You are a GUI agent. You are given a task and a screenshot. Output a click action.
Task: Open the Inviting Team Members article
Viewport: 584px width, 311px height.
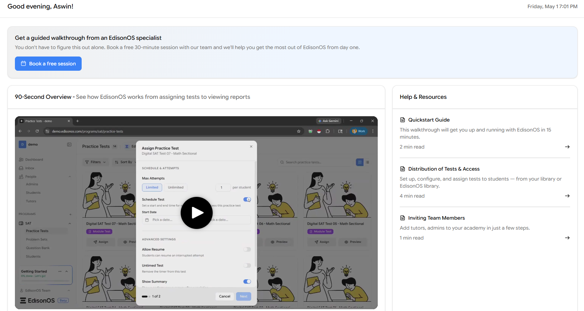point(436,218)
